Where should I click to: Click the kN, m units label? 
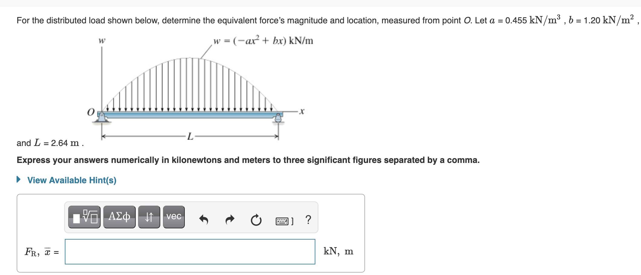point(338,251)
